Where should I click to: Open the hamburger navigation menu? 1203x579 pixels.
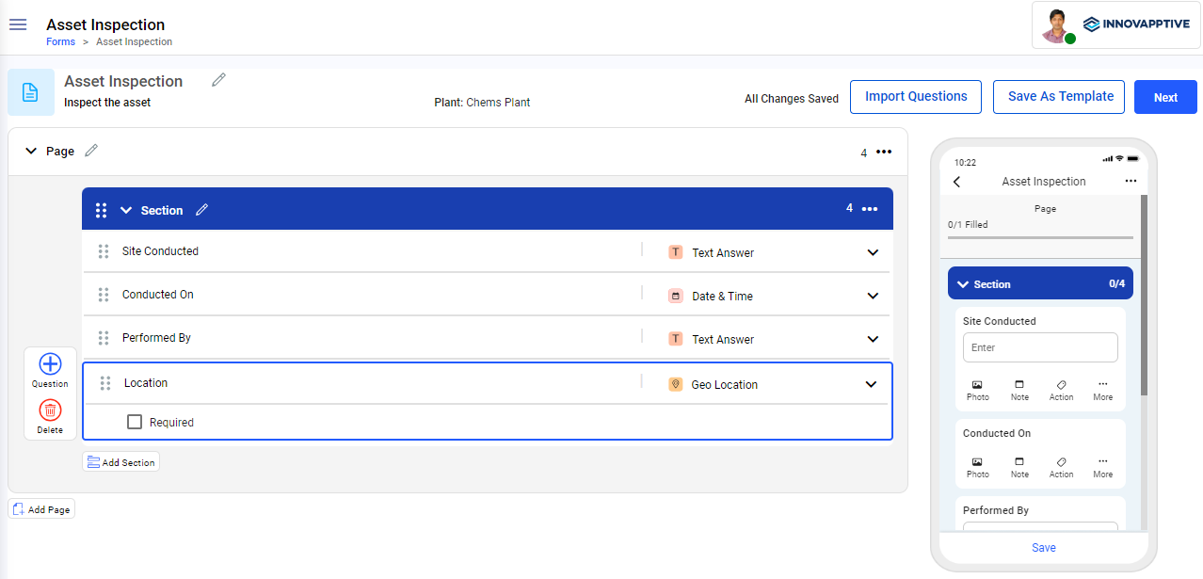tap(18, 24)
